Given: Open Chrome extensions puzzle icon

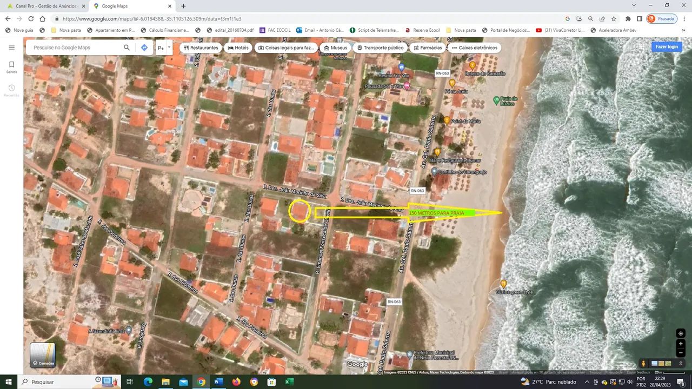Looking at the screenshot, I should (x=628, y=18).
